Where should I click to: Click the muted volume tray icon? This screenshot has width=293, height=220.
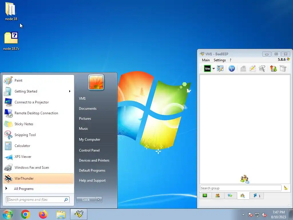point(264,215)
